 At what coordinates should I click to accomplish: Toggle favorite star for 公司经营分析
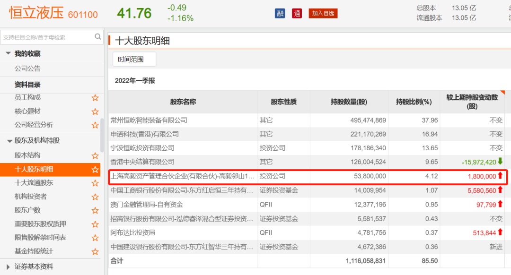(95, 125)
